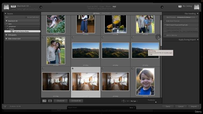Enable Add to Collection checkbox
Viewport: 203px width, 114px height.
click(x=165, y=35)
